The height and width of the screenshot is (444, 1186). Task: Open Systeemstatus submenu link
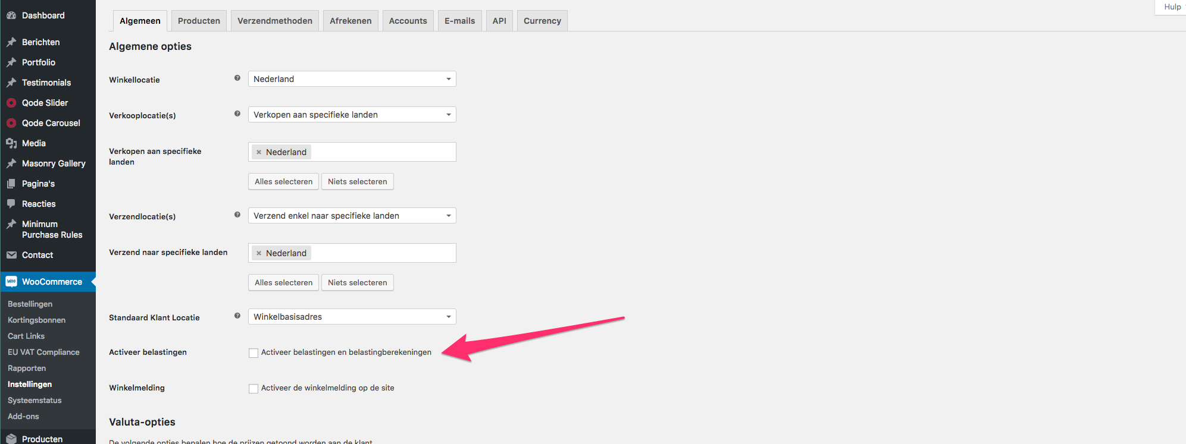pyautogui.click(x=35, y=400)
